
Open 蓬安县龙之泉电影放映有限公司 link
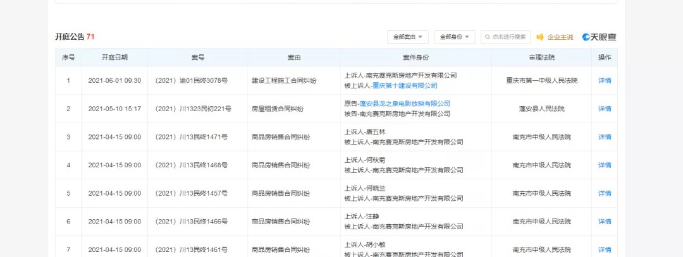pyautogui.click(x=405, y=104)
